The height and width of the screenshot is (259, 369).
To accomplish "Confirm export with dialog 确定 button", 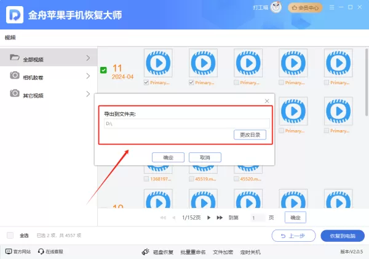I will click(x=168, y=157).
